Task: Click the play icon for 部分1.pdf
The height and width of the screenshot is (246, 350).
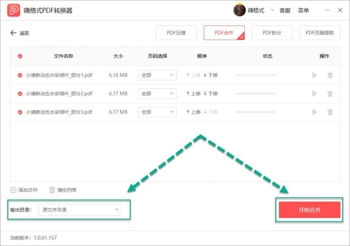Action: pyautogui.click(x=314, y=75)
